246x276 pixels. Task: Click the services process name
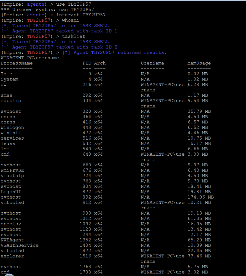click(x=12, y=138)
